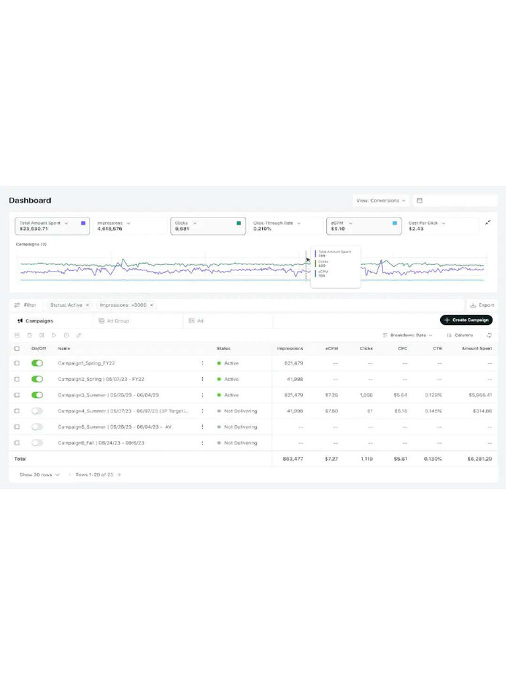
Task: Click the trash delete icon in toolbar
Action: click(29, 335)
